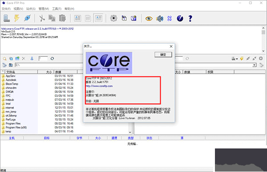
Task: Open the 视图(V) menu
Action: pyautogui.click(x=18, y=9)
